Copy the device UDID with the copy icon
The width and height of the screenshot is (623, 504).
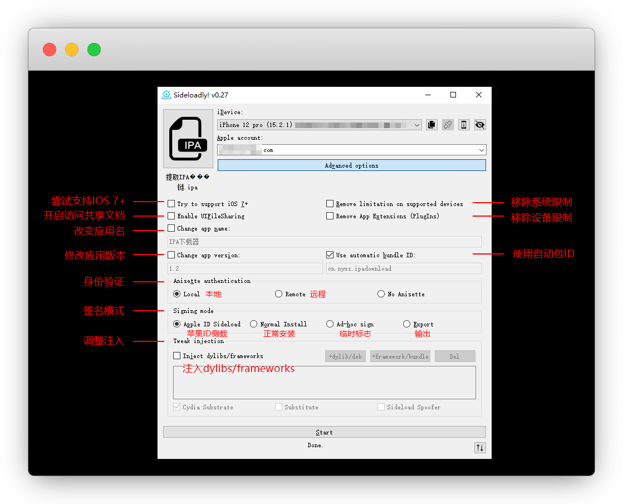[x=431, y=125]
